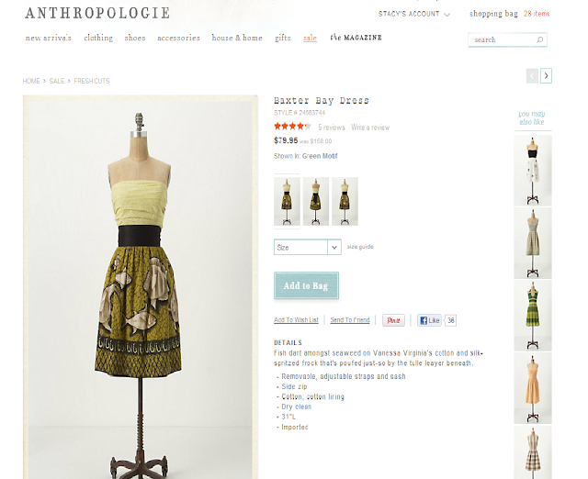Expand Stacy's Account menu
The width and height of the screenshot is (588, 479).
pos(413,14)
